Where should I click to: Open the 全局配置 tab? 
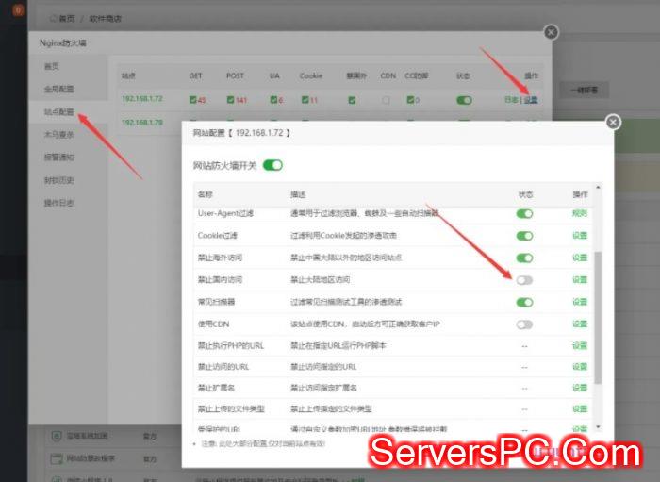pos(58,90)
